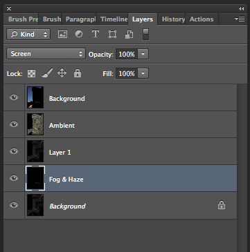Open the Kind filter type dropdown
The width and height of the screenshot is (250, 252).
pyautogui.click(x=28, y=35)
